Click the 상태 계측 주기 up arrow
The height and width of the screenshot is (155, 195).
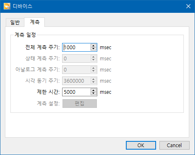(94, 57)
